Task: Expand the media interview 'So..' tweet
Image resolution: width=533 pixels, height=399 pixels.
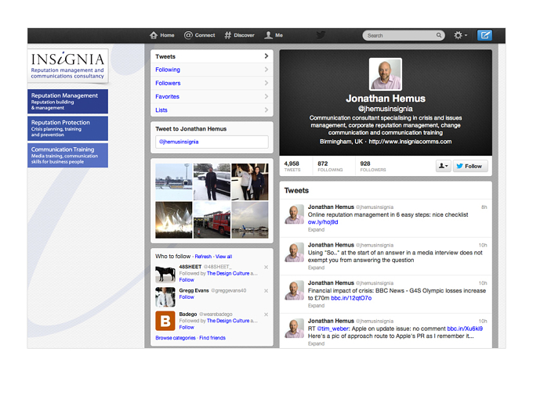Action: click(x=316, y=268)
